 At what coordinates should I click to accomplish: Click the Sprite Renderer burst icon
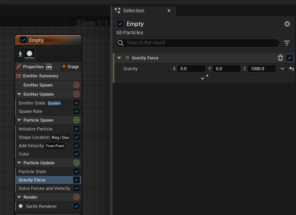point(21,206)
